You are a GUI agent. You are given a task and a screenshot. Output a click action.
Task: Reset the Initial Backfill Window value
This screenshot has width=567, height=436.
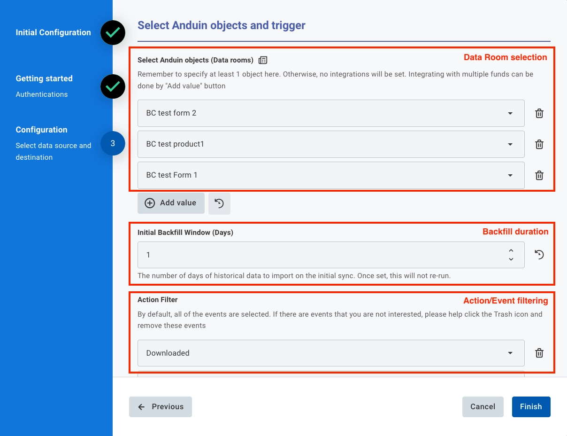(x=539, y=255)
